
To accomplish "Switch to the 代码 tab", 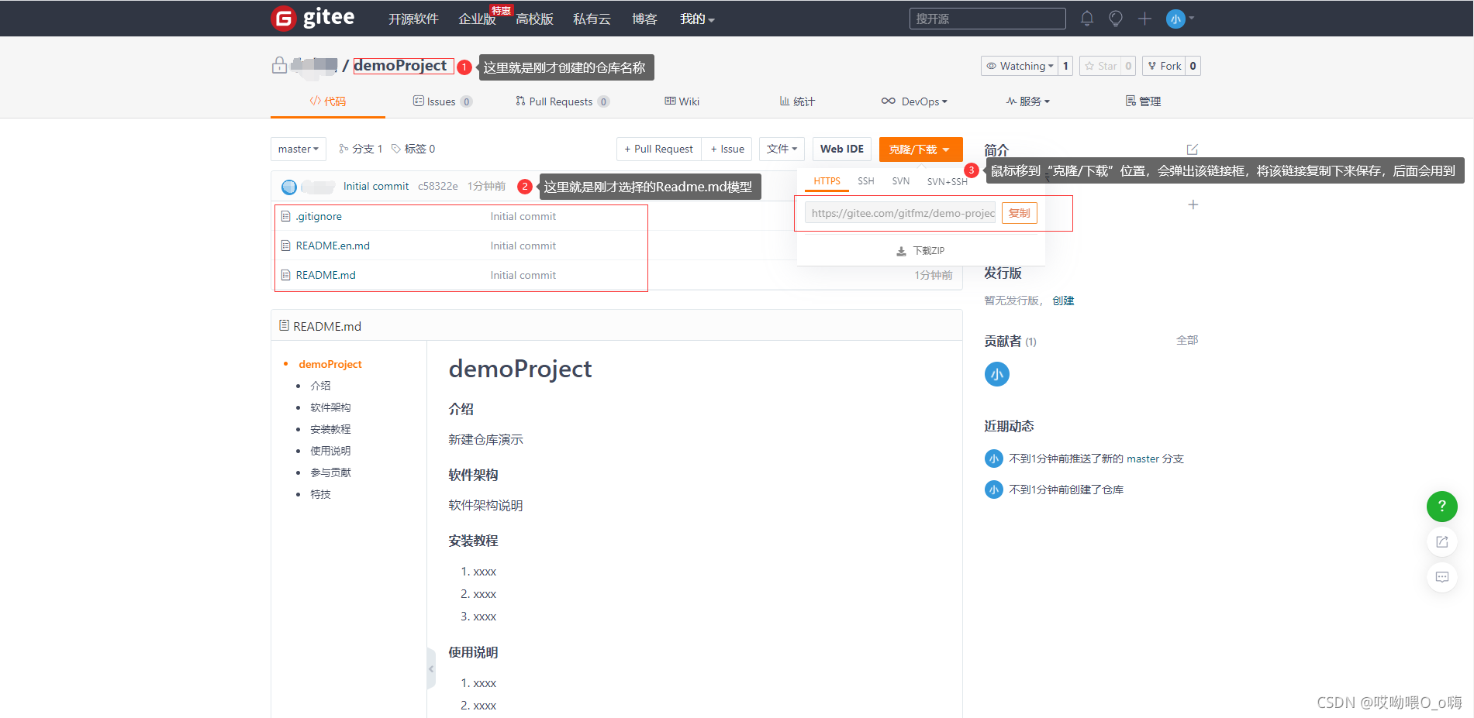I will coord(328,101).
